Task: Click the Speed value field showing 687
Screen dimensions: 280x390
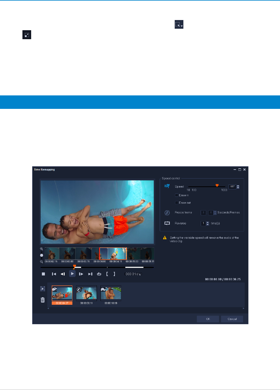Action: pyautogui.click(x=232, y=187)
